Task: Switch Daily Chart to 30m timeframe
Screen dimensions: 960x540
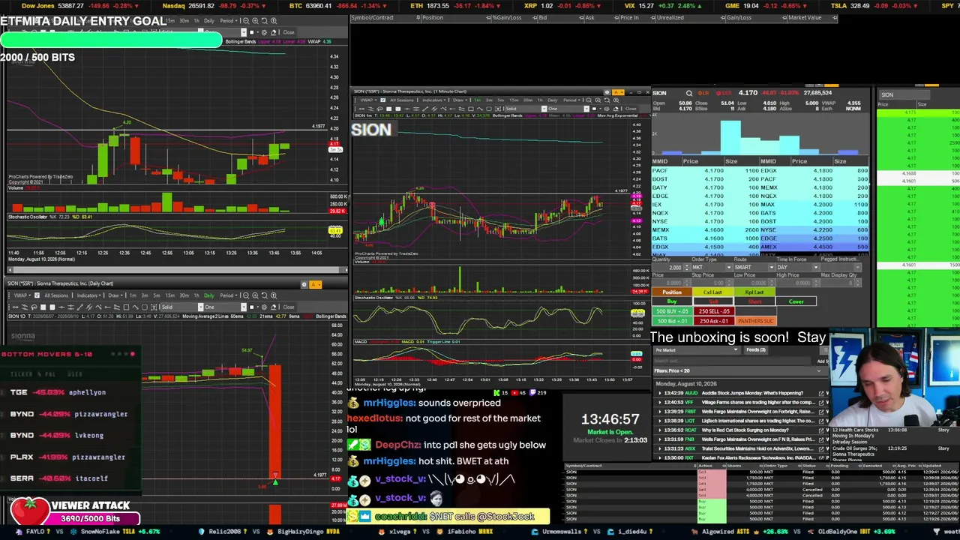Action: (x=184, y=295)
